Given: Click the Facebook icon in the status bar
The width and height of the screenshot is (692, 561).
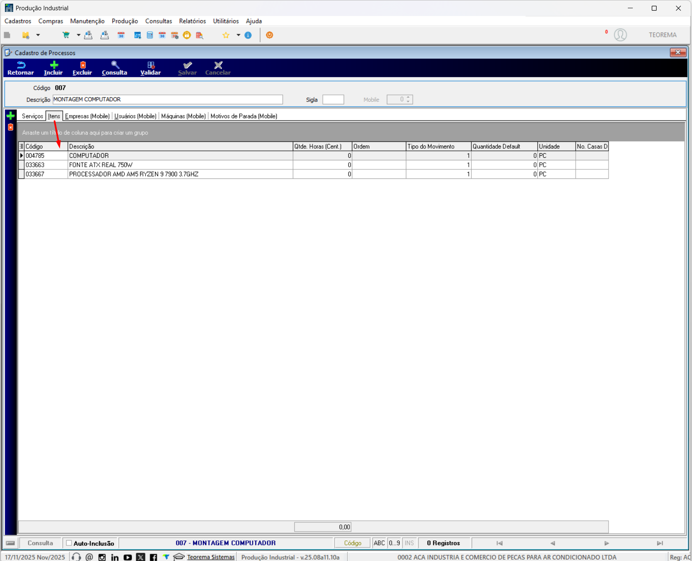Looking at the screenshot, I should tap(153, 557).
